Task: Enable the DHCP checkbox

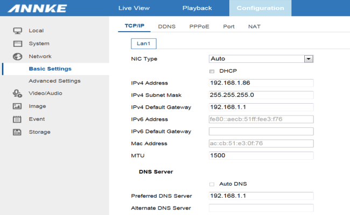Action: coord(212,71)
